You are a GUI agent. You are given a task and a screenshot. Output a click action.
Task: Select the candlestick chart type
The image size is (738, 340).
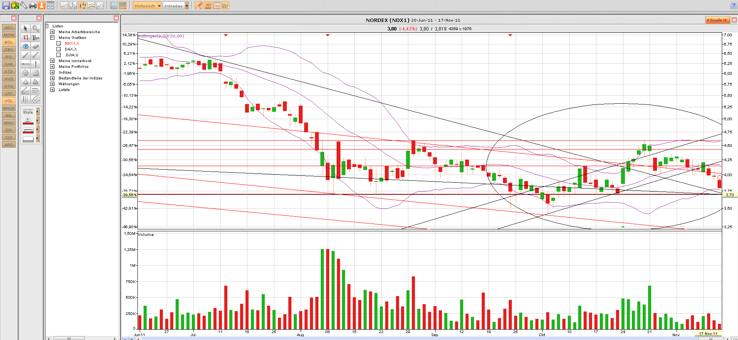click(x=82, y=5)
